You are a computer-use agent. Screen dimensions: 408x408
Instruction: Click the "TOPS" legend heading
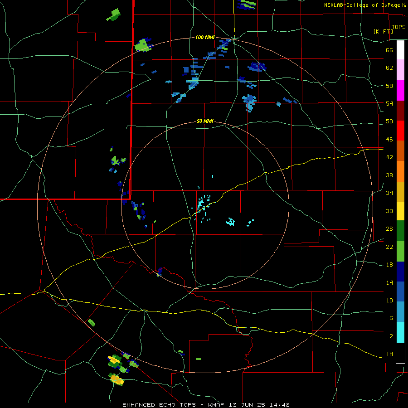tap(398, 27)
